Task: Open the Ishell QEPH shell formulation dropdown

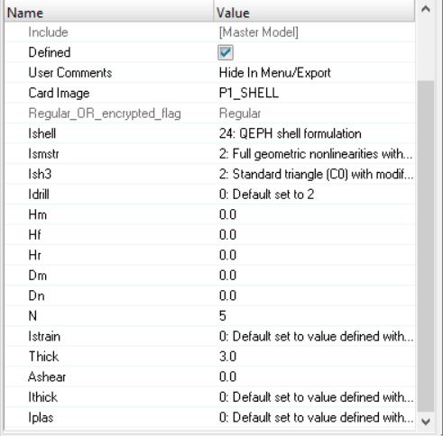Action: point(315,133)
